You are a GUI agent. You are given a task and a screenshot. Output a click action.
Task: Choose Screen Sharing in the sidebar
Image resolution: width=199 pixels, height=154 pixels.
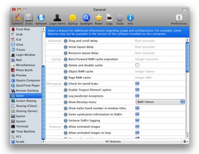(x=26, y=101)
